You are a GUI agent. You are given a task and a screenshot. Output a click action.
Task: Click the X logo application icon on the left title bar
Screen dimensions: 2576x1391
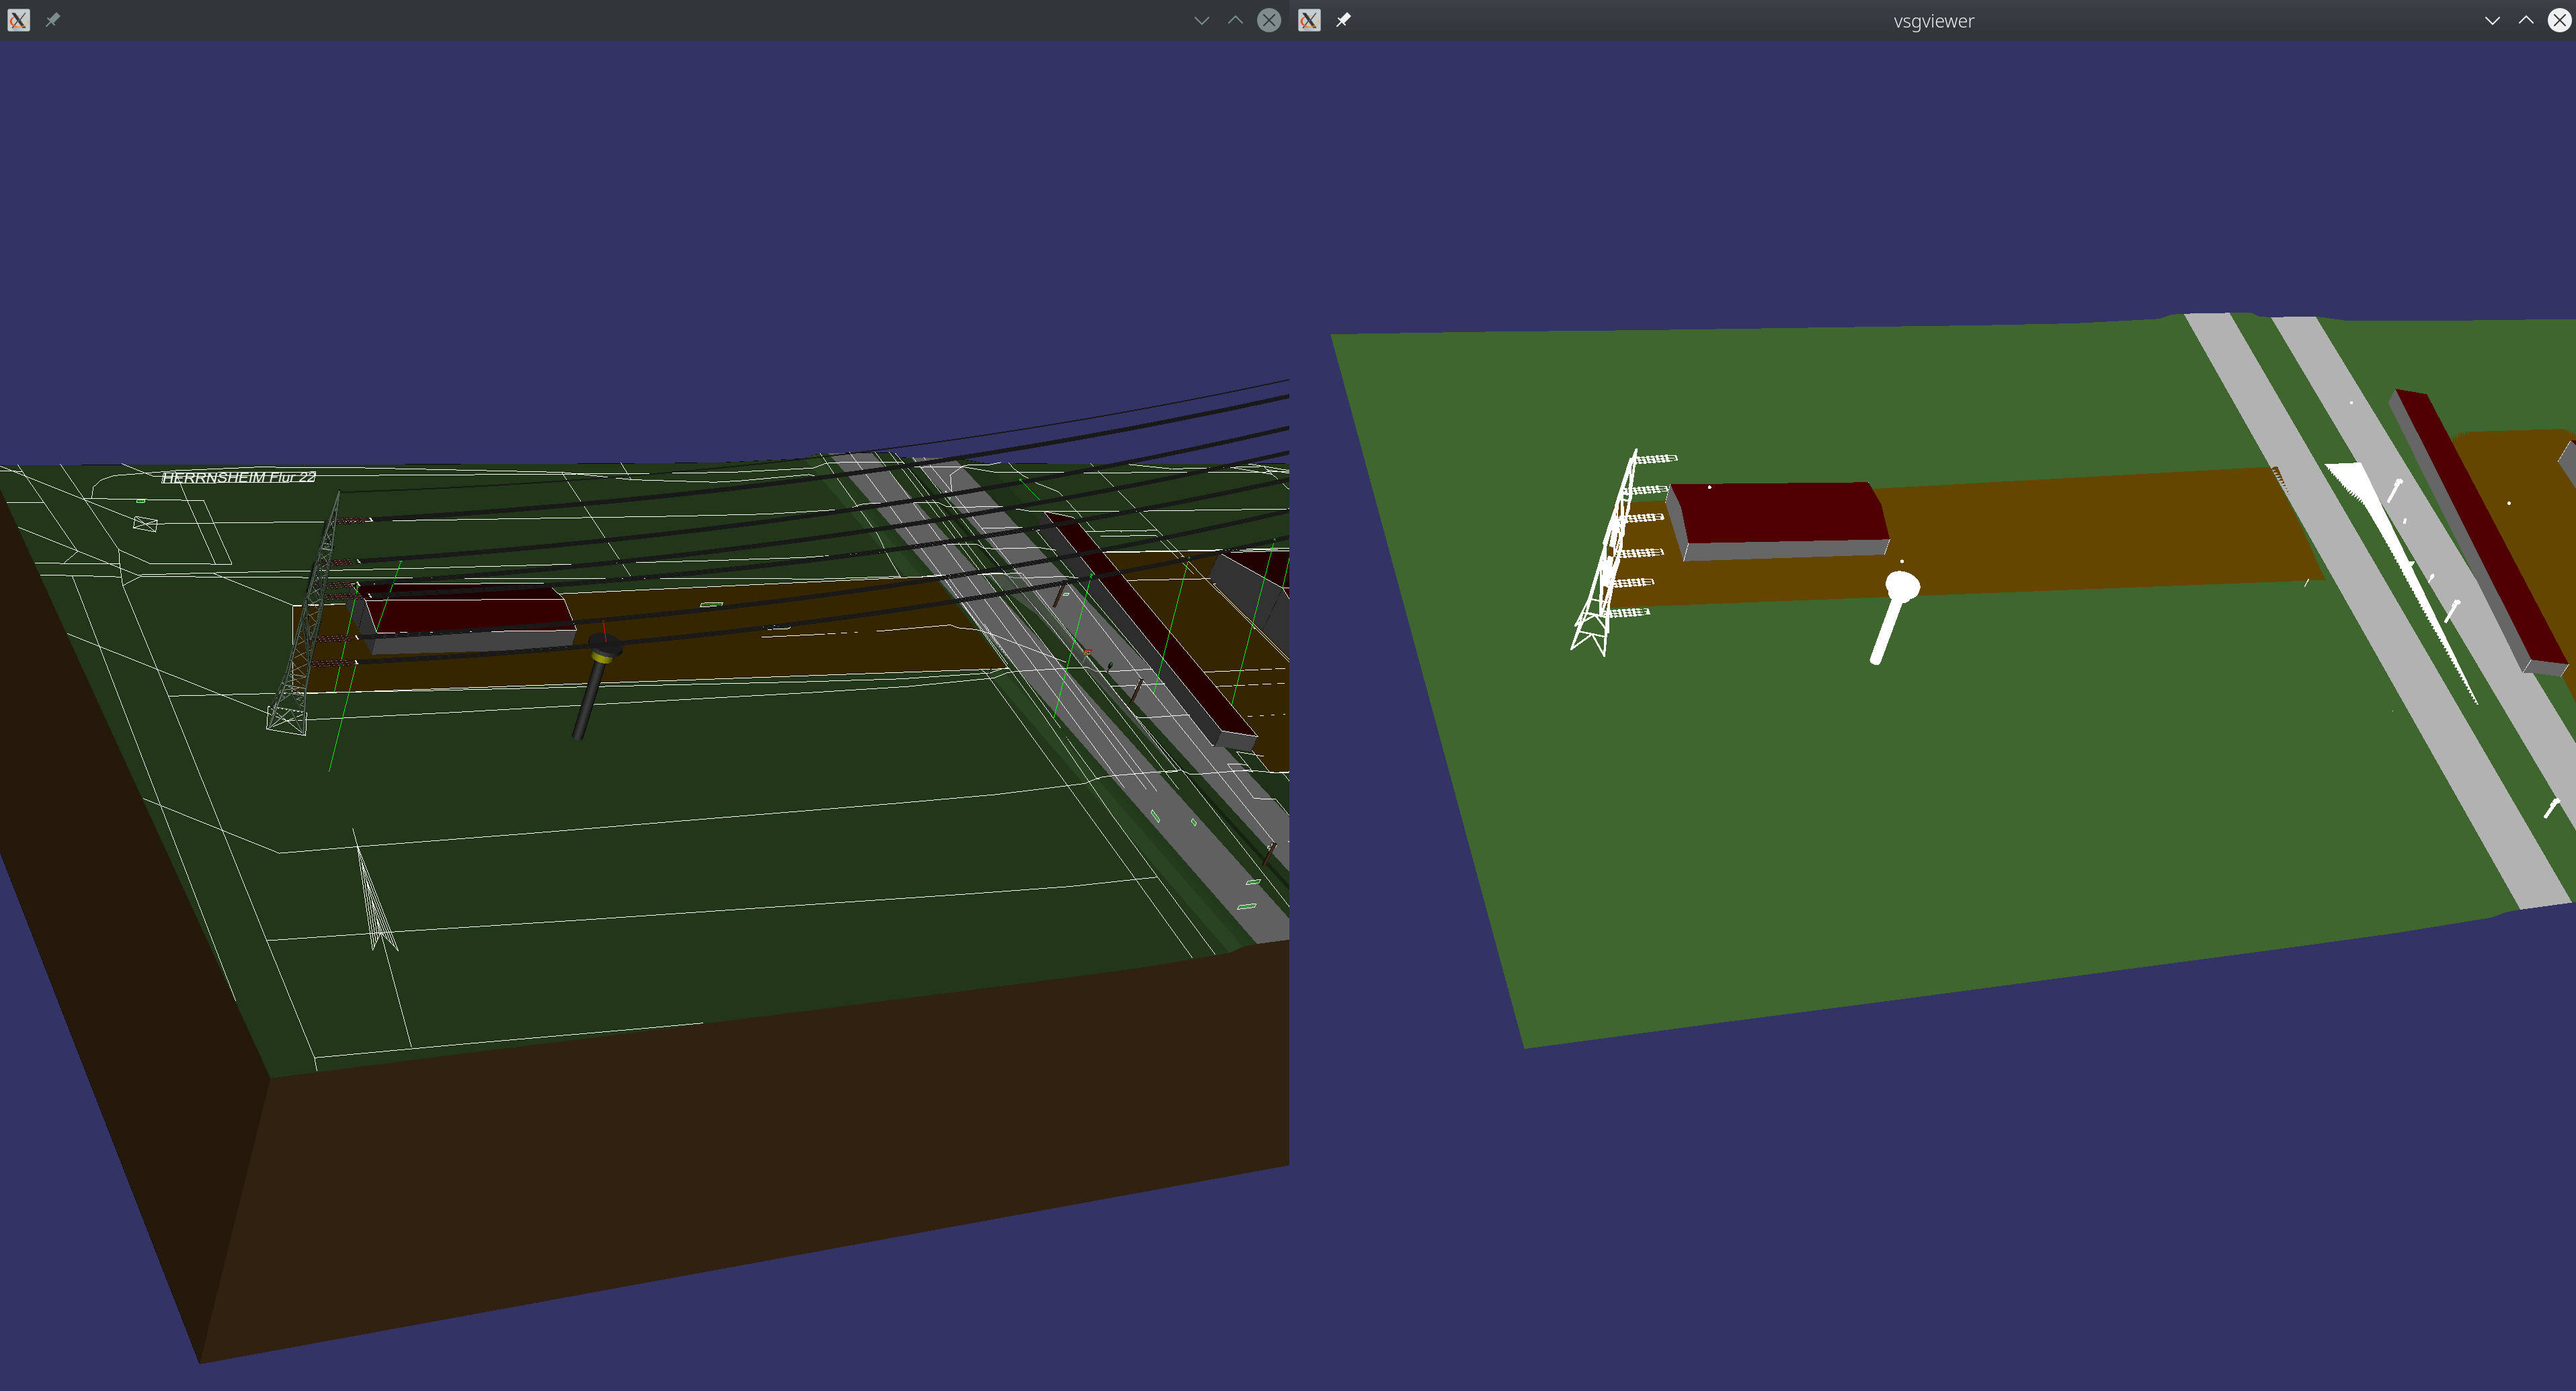(18, 20)
